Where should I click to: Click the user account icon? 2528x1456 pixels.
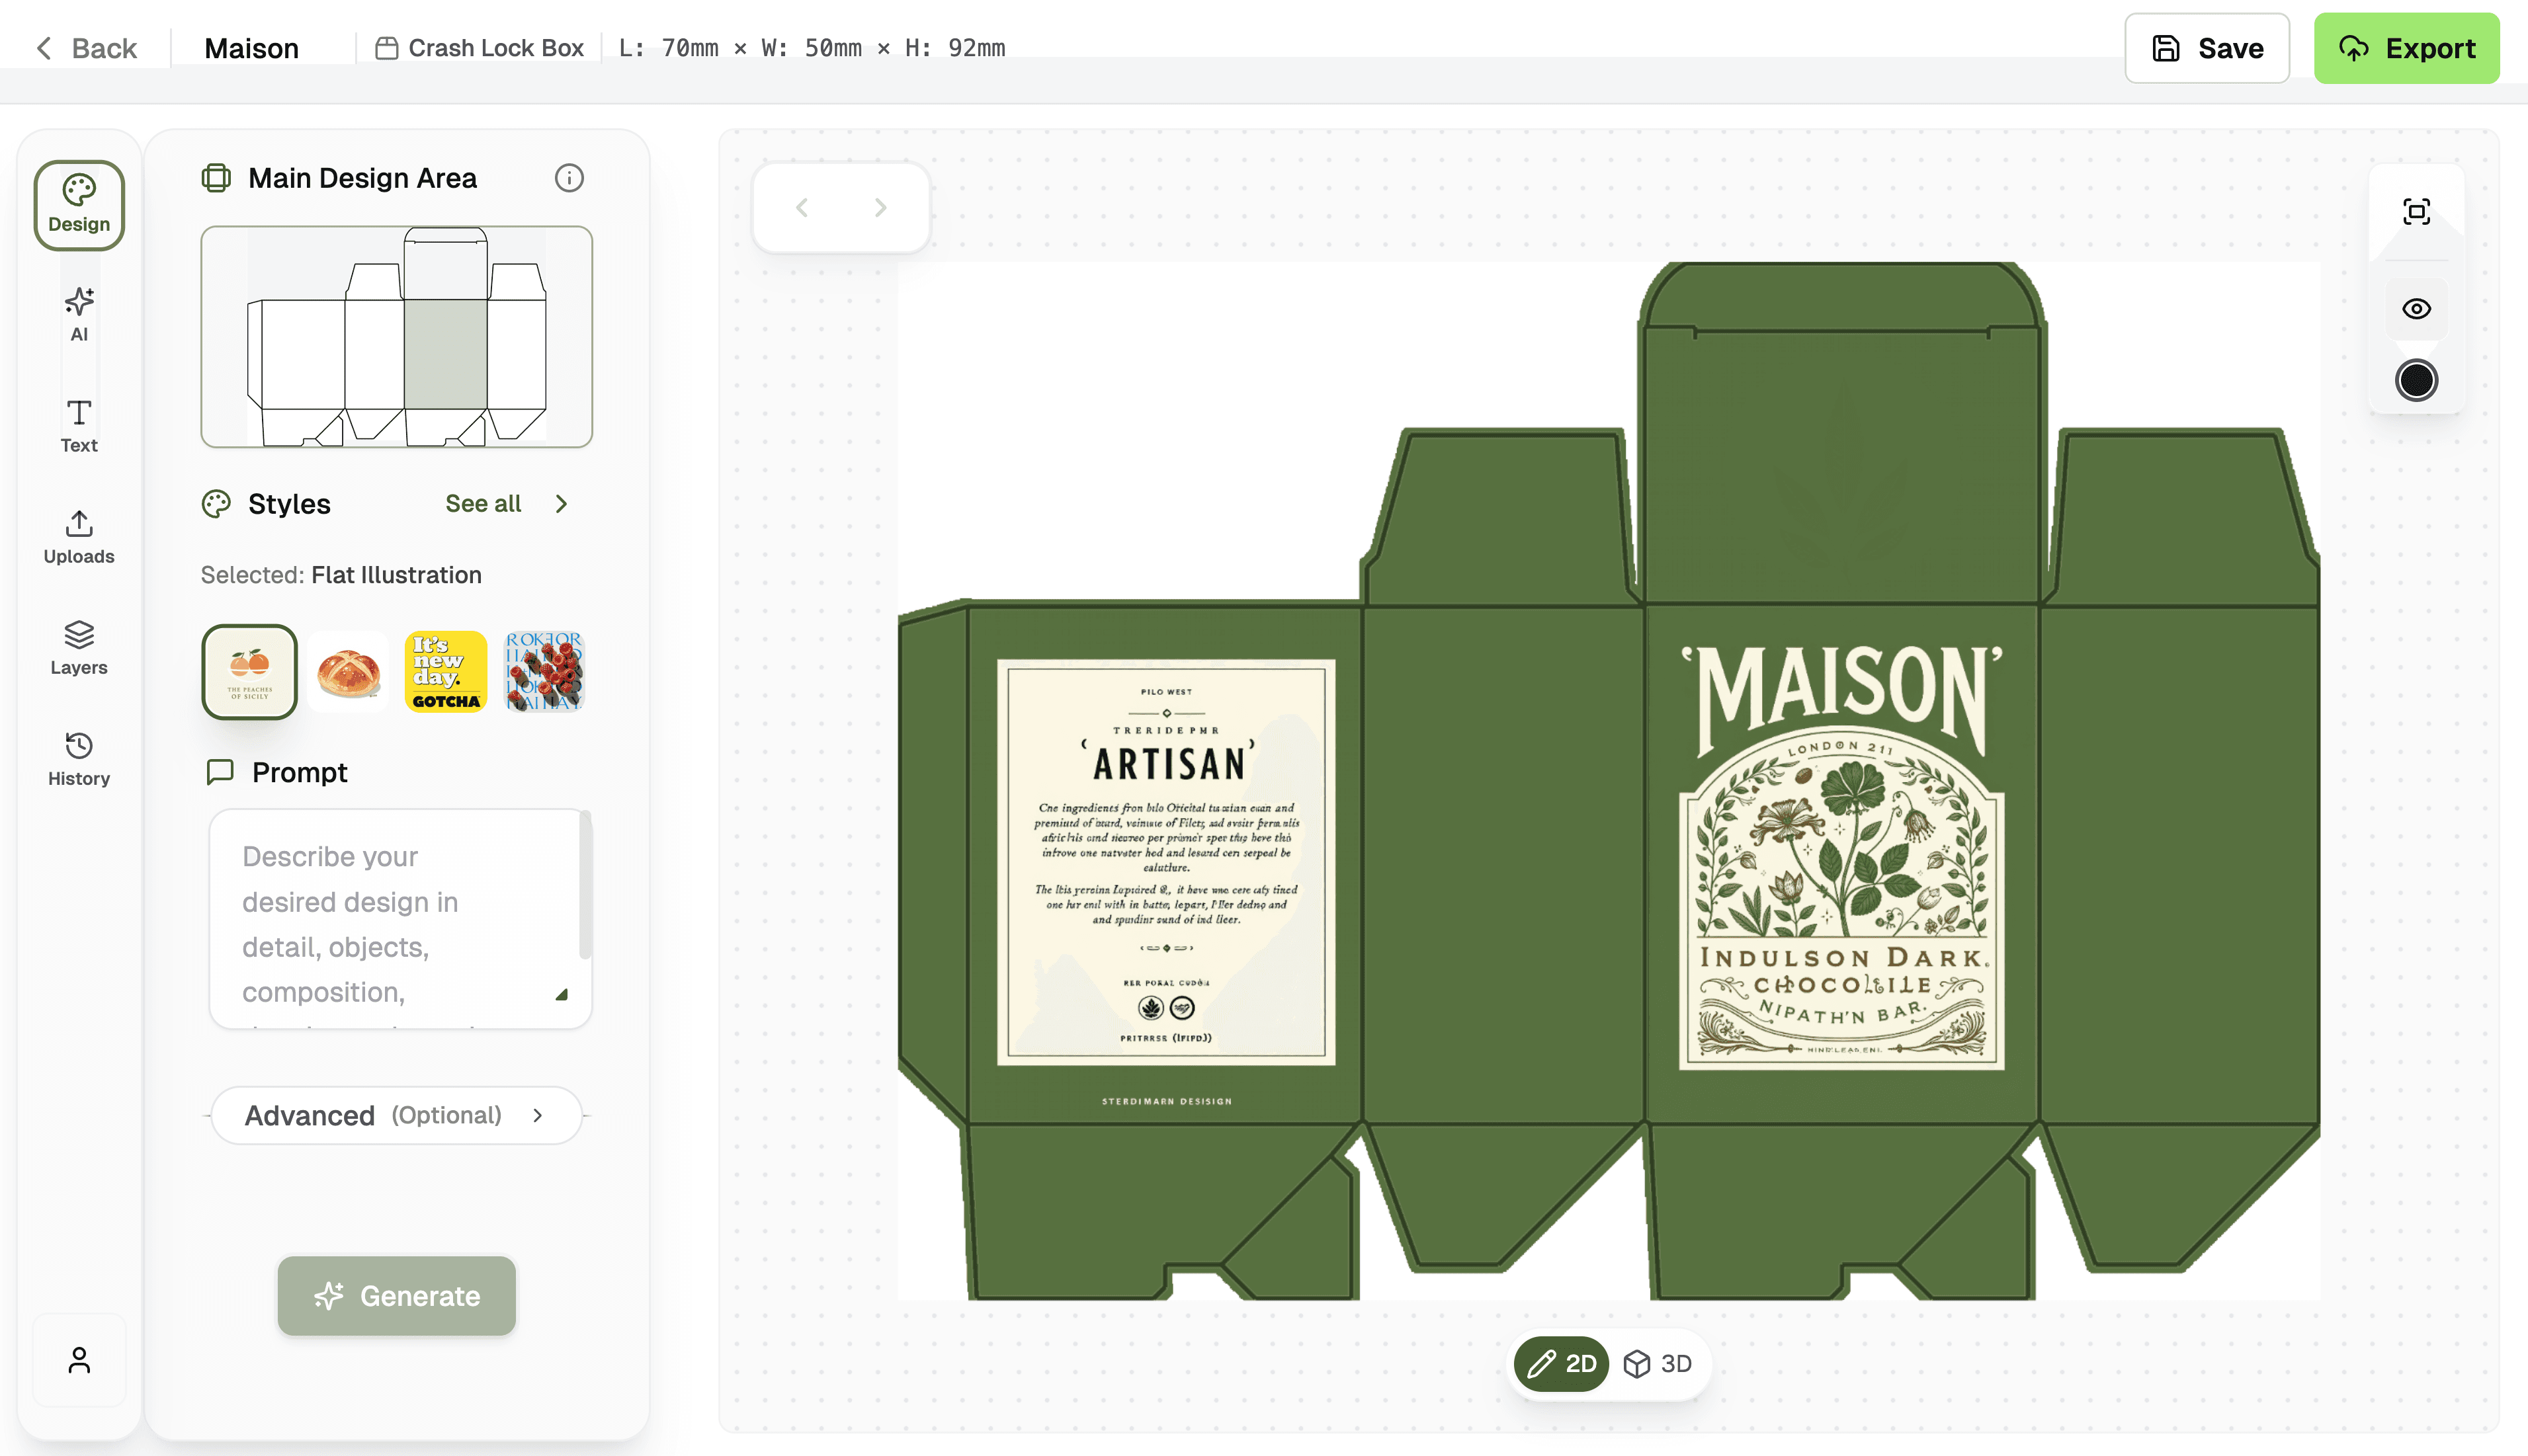pyautogui.click(x=79, y=1360)
